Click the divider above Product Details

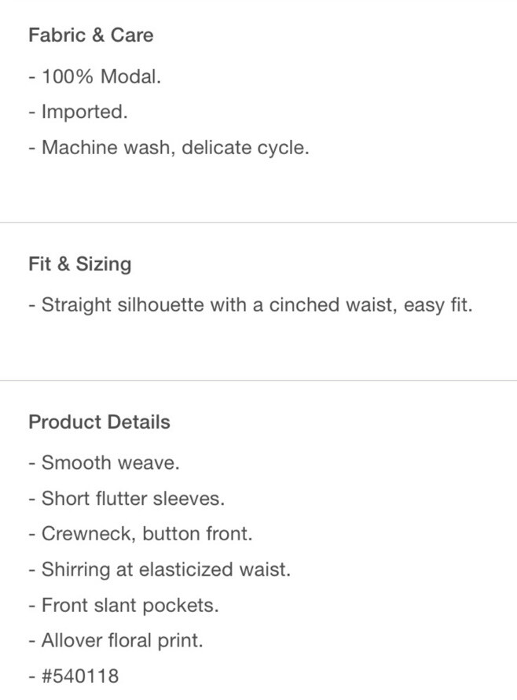[258, 381]
